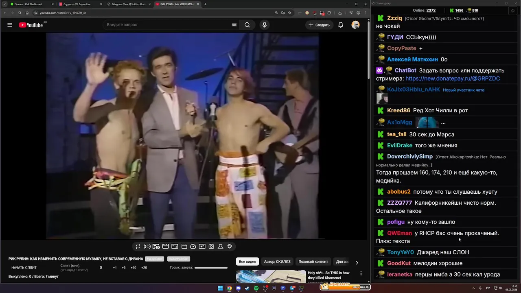This screenshot has width=521, height=293.
Task: Click the clapperboard icon in player toolbar
Action: coord(166,246)
